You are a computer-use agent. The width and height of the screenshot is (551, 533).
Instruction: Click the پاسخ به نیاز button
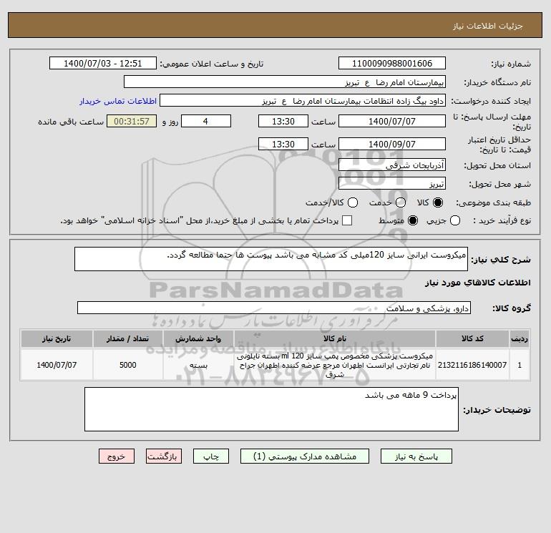click(416, 456)
